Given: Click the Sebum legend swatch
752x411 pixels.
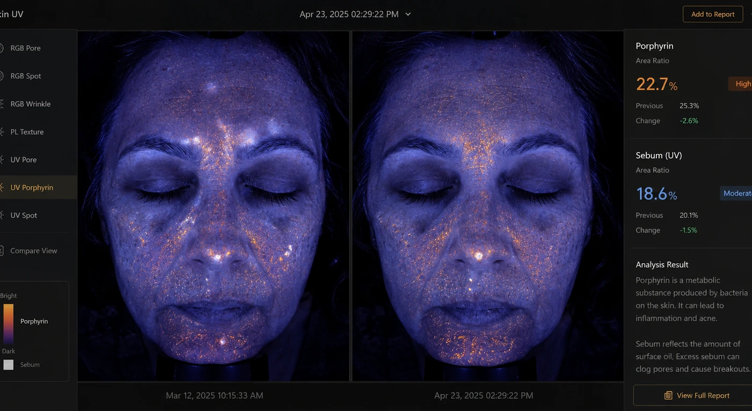Looking at the screenshot, I should coord(9,365).
